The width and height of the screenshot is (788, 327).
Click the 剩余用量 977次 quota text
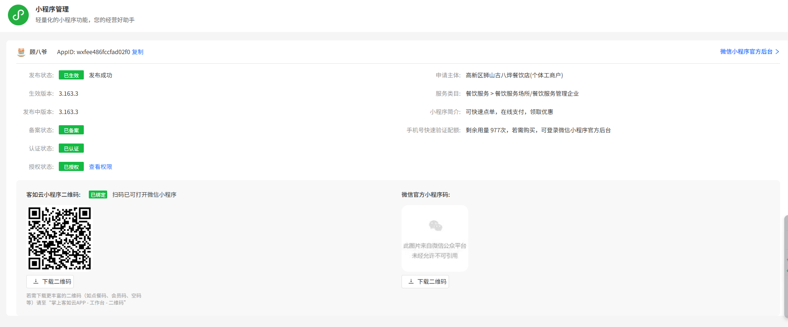[538, 130]
